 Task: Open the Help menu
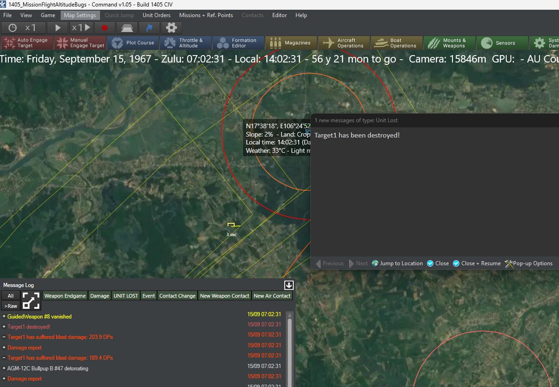(x=301, y=15)
